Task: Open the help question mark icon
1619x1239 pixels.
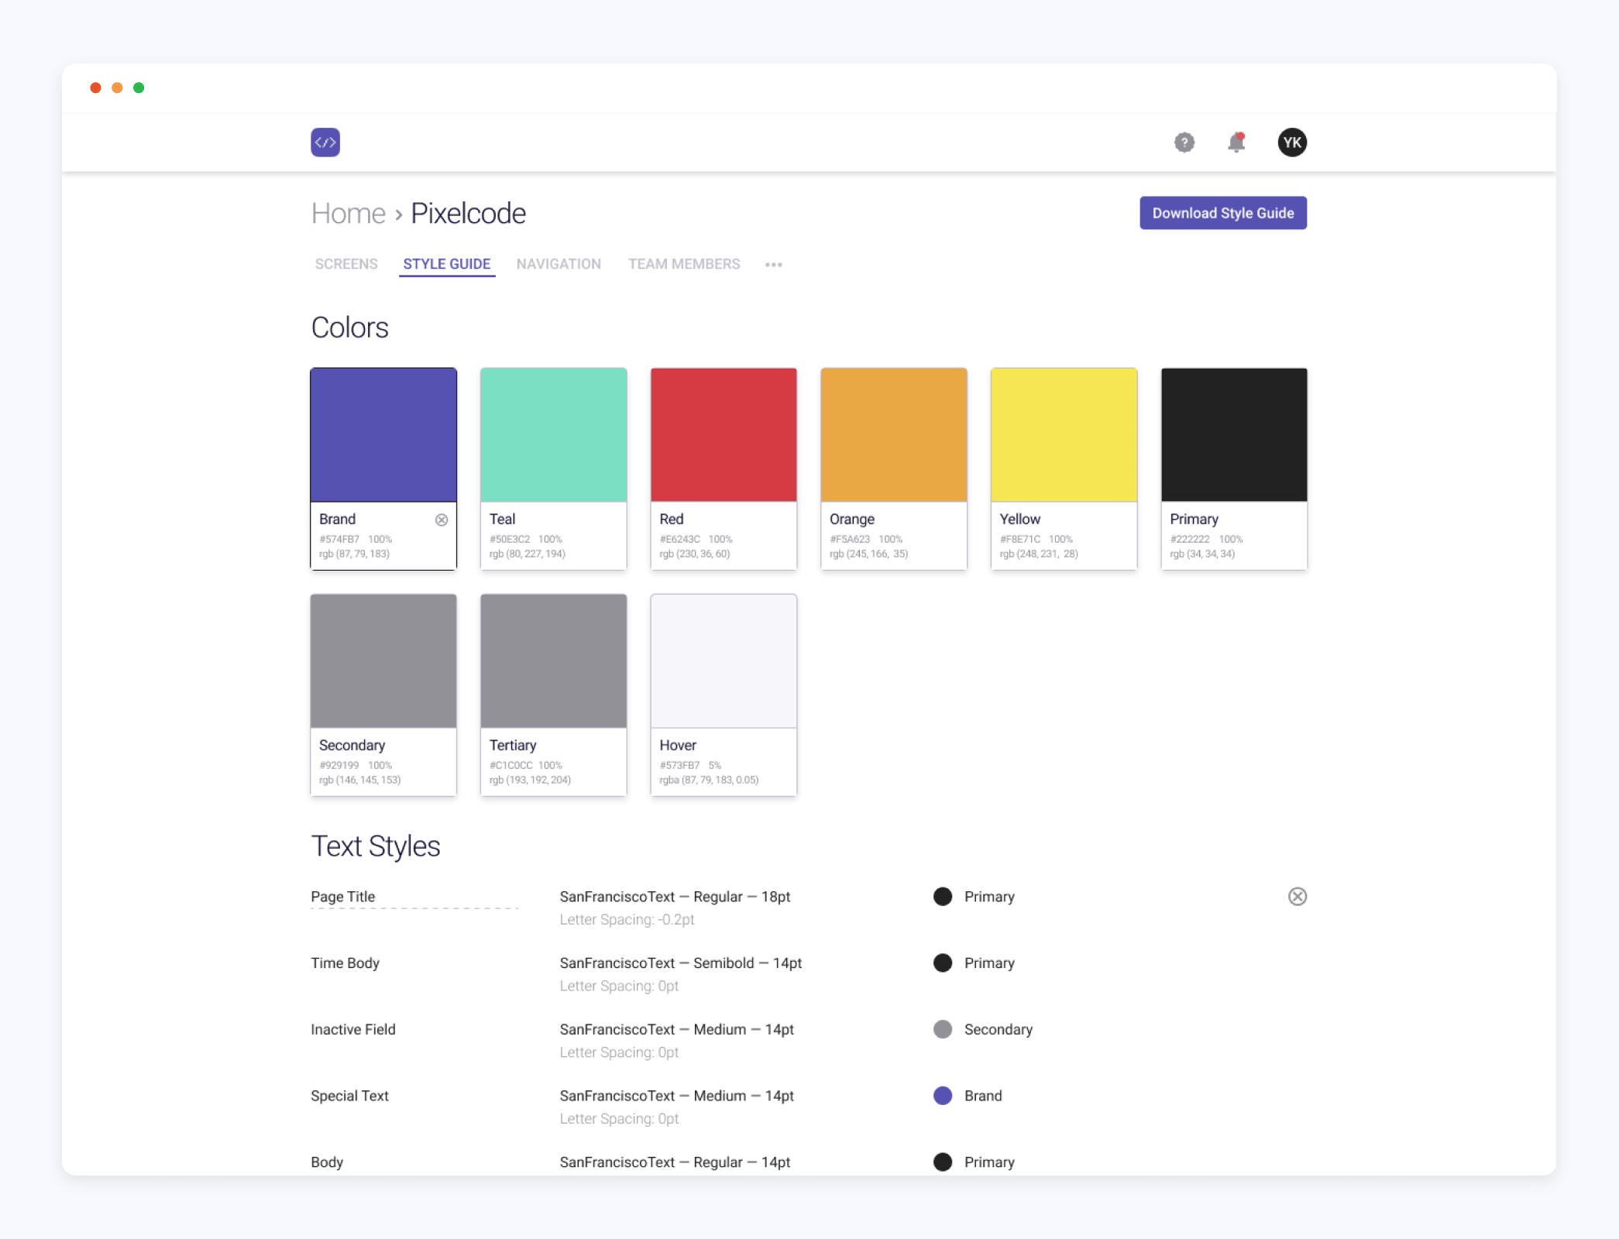Action: tap(1184, 142)
